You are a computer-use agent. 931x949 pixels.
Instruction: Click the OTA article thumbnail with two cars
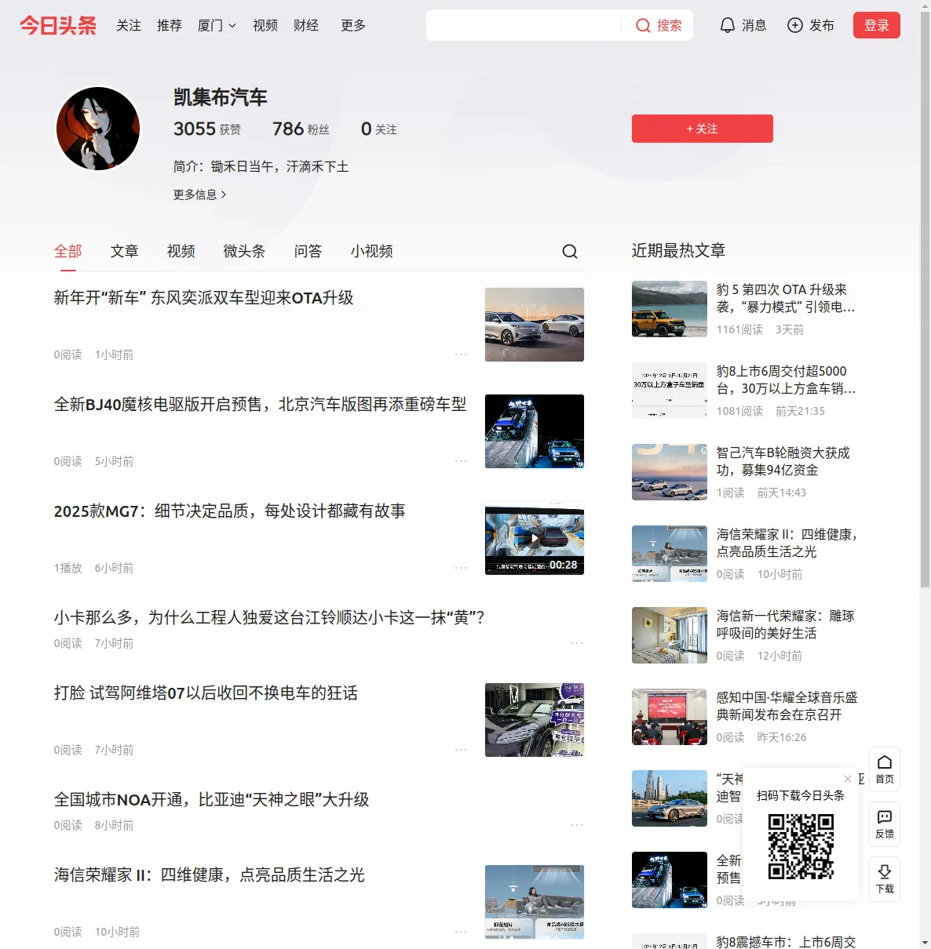pyautogui.click(x=535, y=325)
